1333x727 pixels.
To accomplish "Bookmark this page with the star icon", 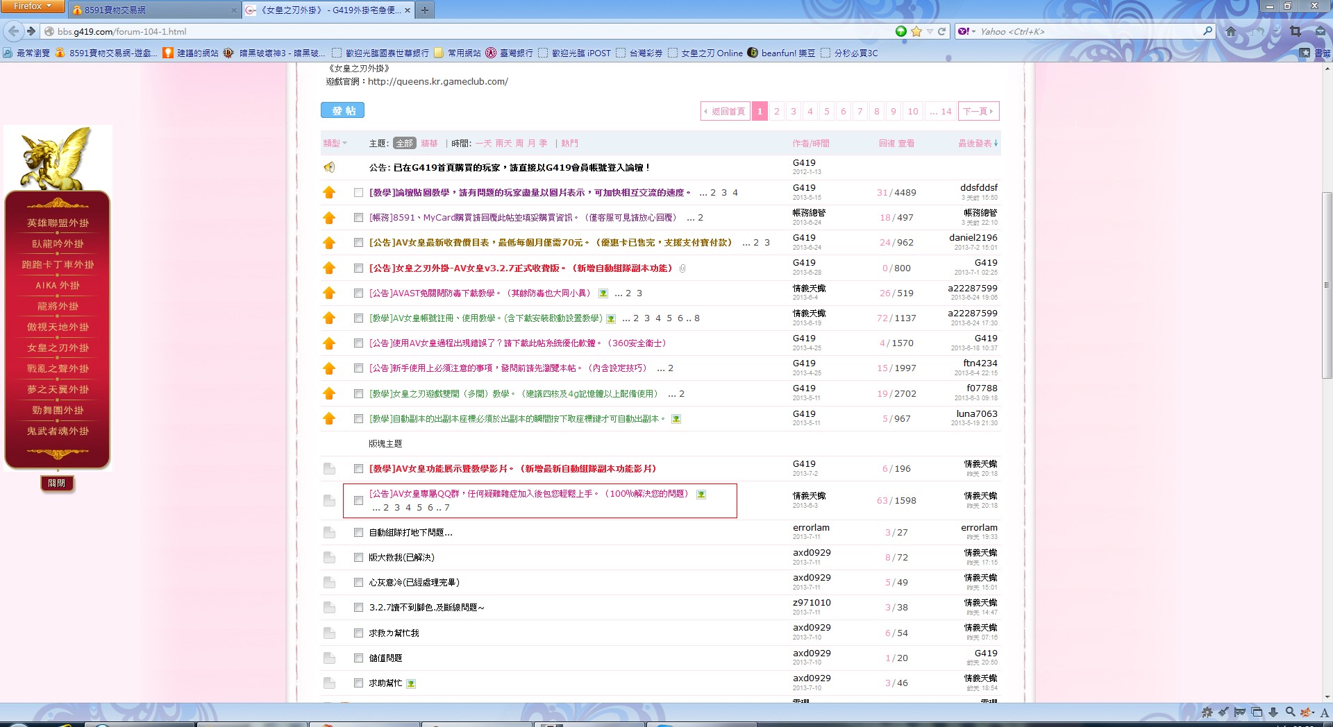I will click(x=916, y=31).
